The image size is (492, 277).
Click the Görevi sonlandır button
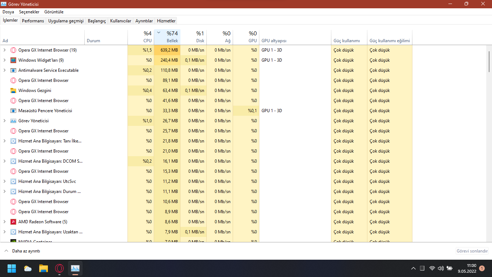[x=472, y=251]
